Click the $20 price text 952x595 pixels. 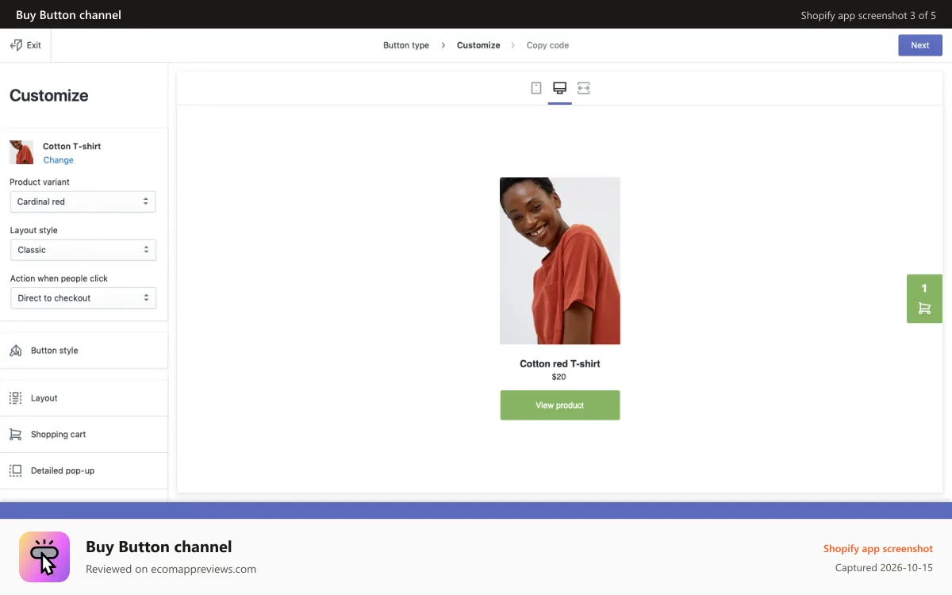559,377
